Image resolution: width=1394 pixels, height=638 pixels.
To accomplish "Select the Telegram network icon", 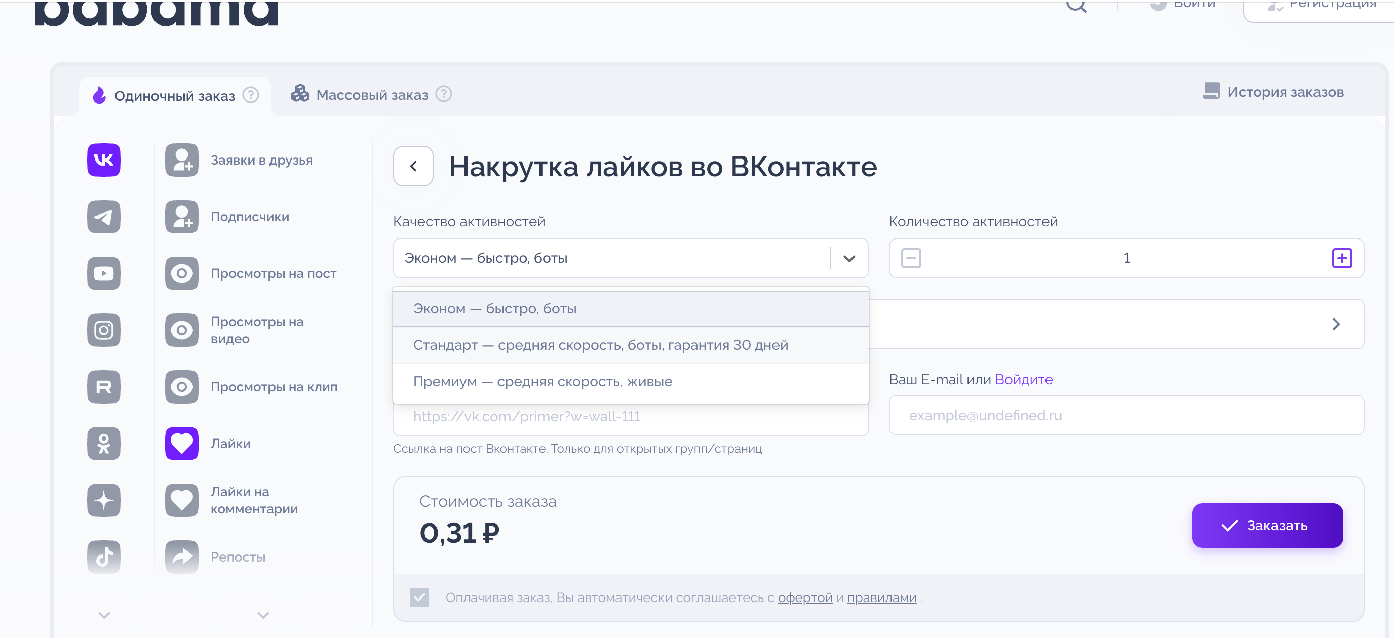I will click(x=104, y=216).
